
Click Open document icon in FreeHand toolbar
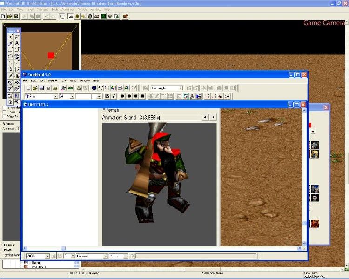[35, 88]
